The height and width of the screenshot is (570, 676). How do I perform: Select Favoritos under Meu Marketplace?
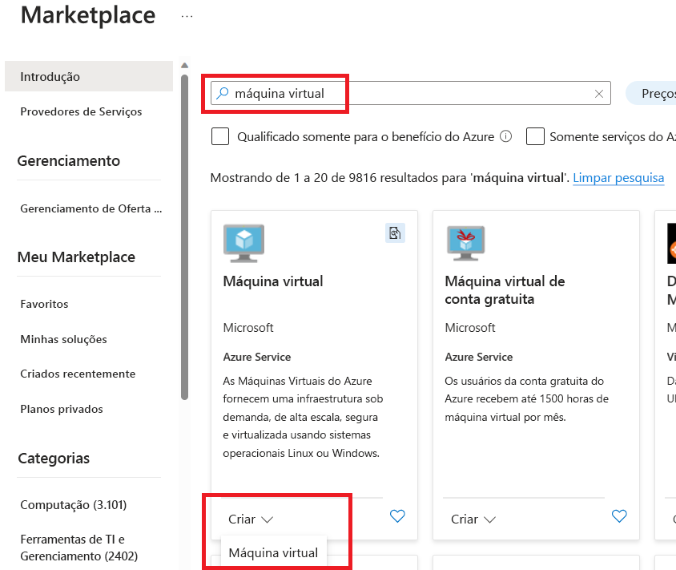coord(44,304)
